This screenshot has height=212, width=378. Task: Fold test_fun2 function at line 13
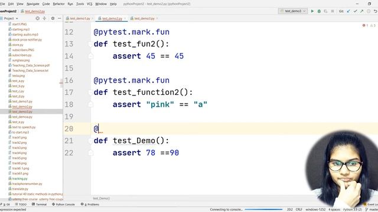90,44
